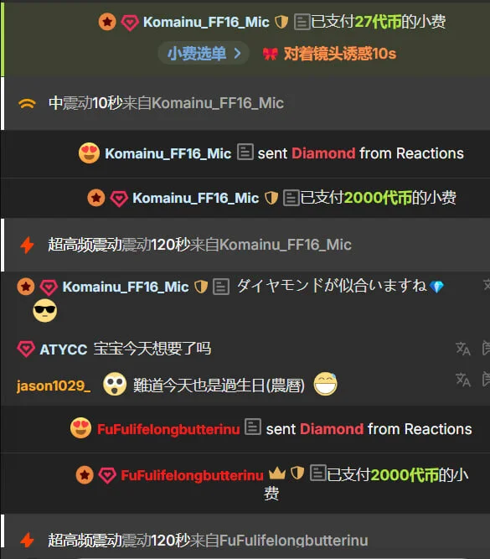Click the crown badge next to FuFulifelongbutterinu

(x=277, y=474)
